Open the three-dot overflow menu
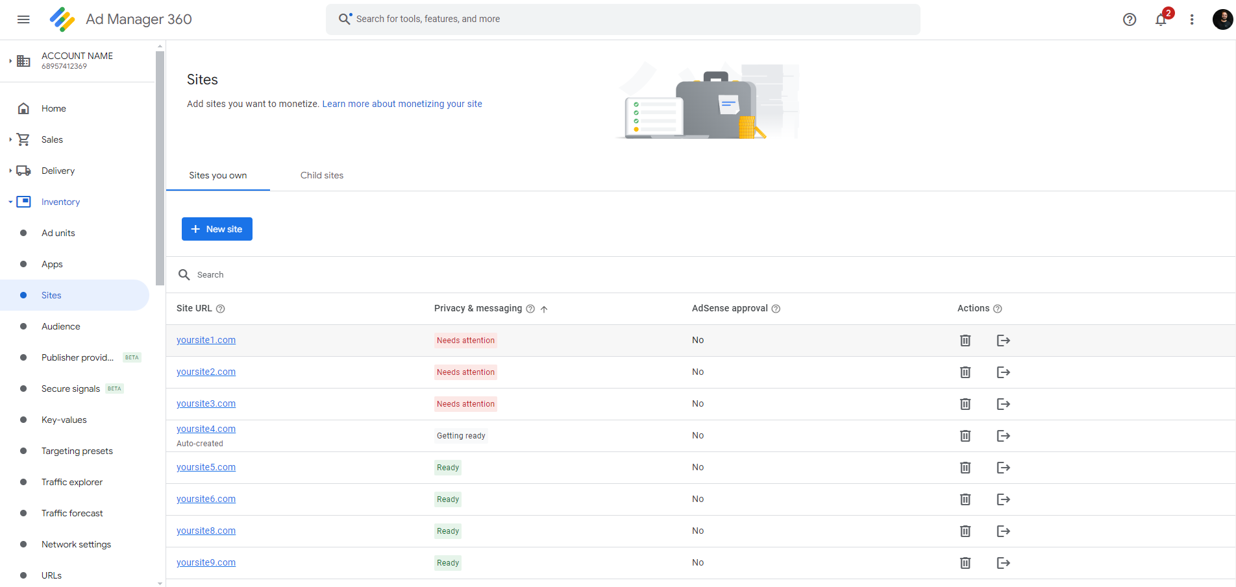This screenshot has width=1236, height=587. tap(1192, 19)
